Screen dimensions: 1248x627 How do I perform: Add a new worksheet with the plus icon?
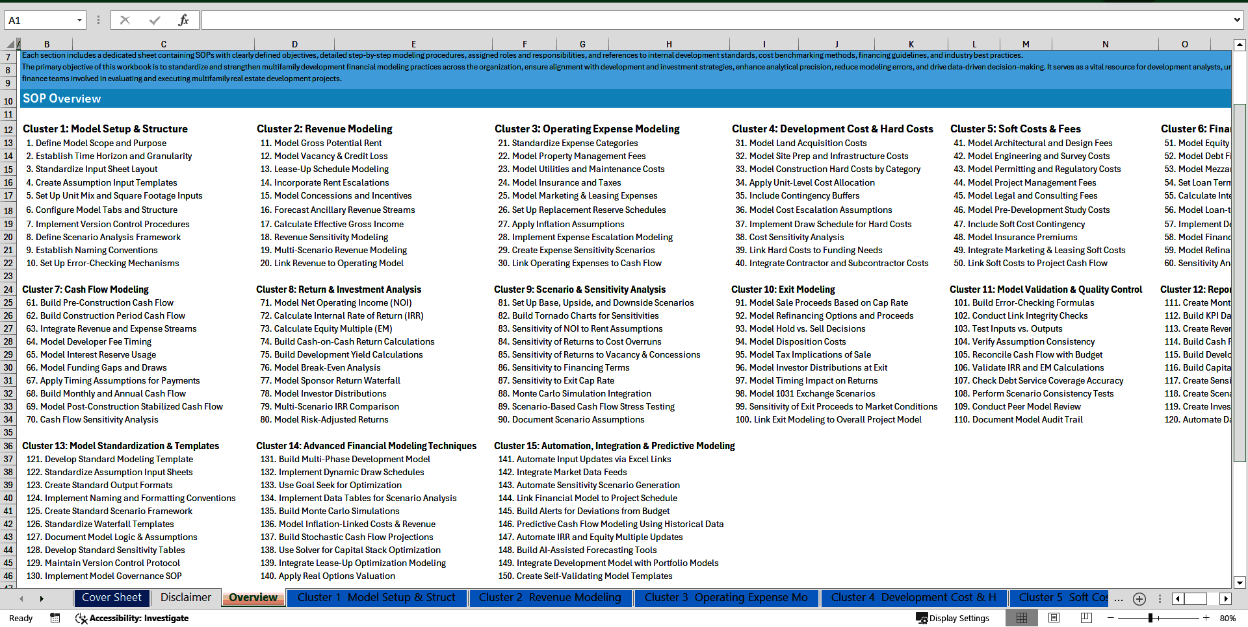(1139, 598)
